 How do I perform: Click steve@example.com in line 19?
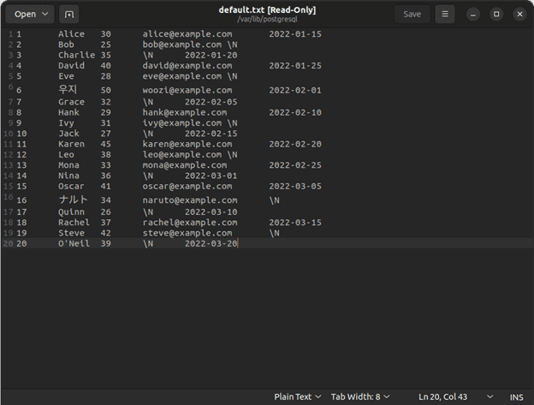[187, 233]
